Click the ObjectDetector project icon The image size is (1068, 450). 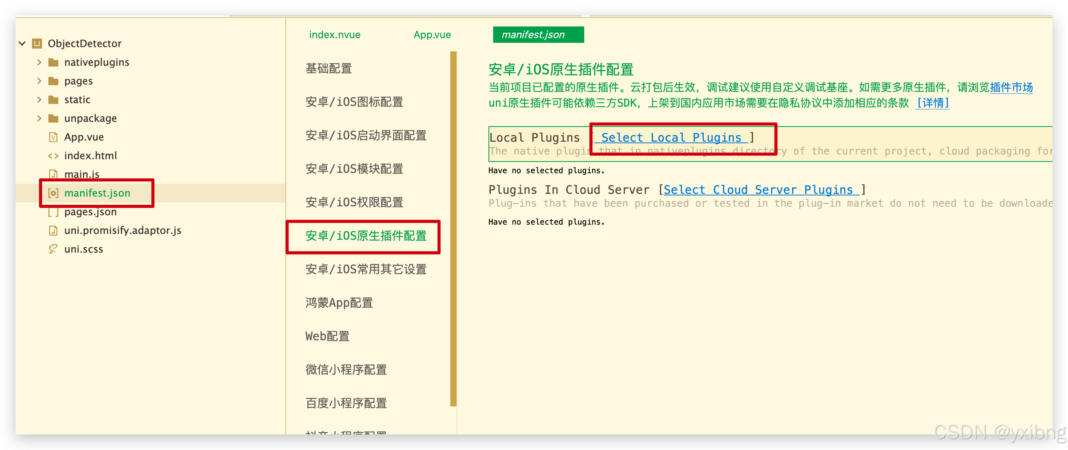pos(37,44)
